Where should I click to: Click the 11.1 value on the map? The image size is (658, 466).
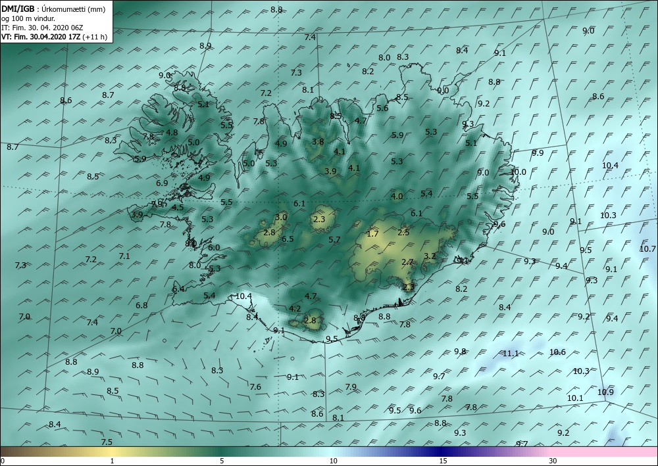pos(511,353)
